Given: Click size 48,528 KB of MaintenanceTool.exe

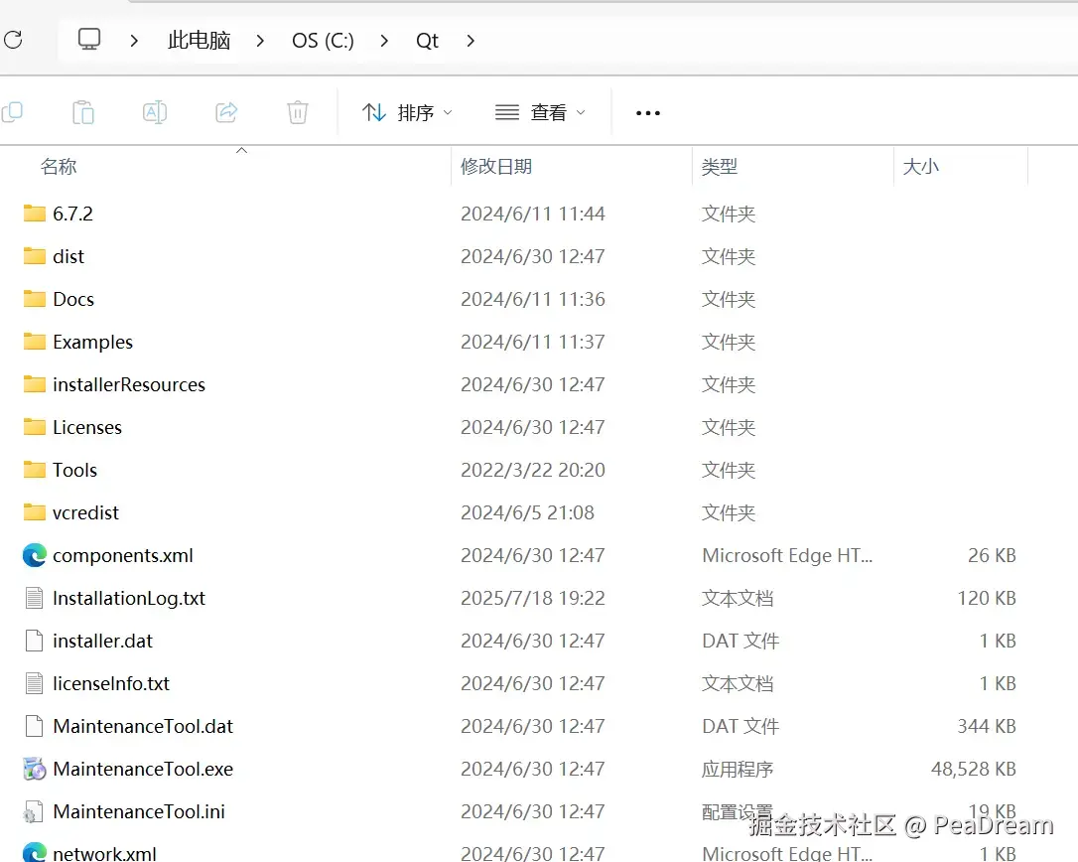Looking at the screenshot, I should coord(974,769).
